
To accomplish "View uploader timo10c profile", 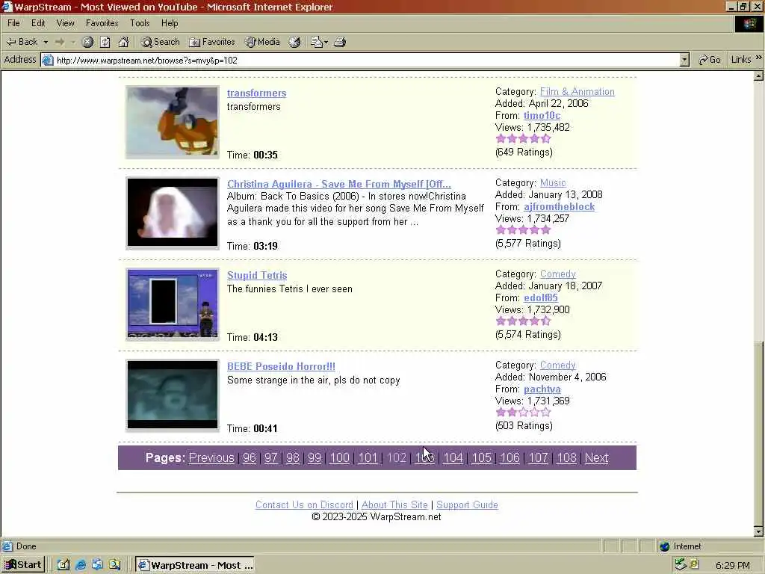I will (542, 116).
